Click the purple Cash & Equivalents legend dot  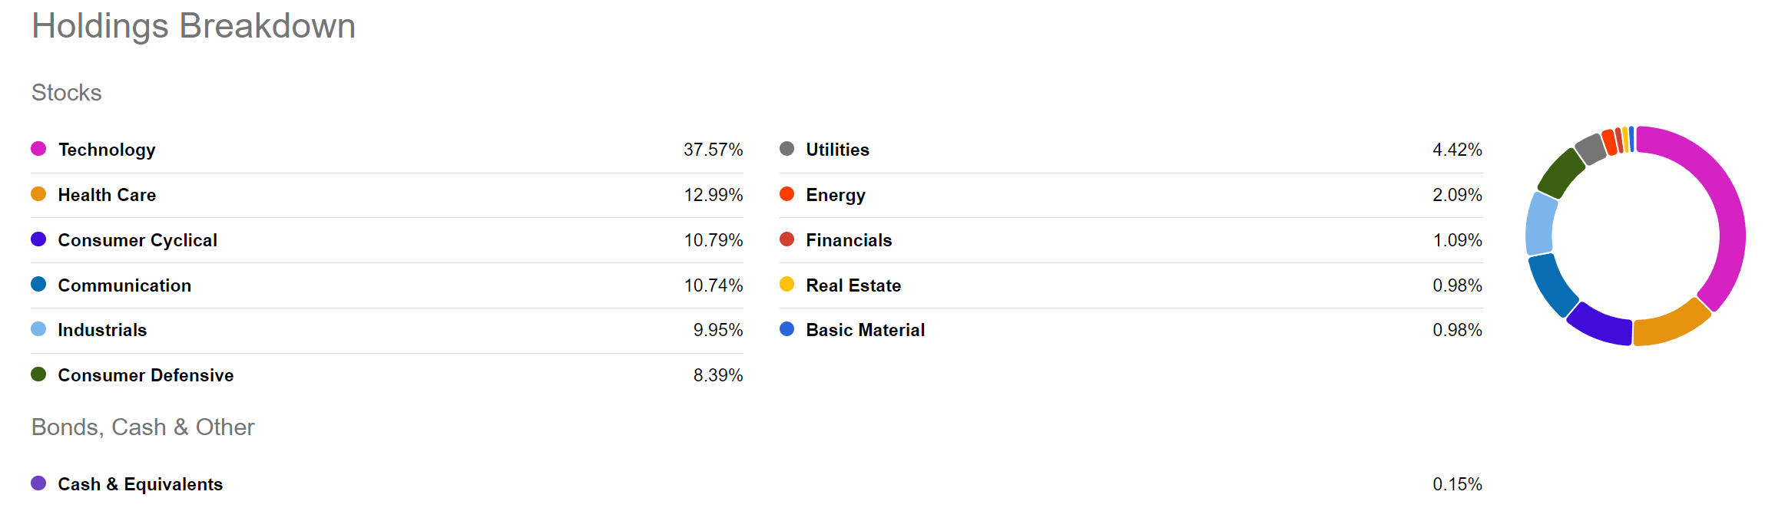tap(38, 483)
